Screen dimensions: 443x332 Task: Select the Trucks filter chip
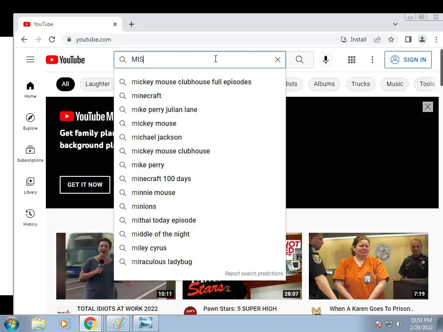[360, 84]
